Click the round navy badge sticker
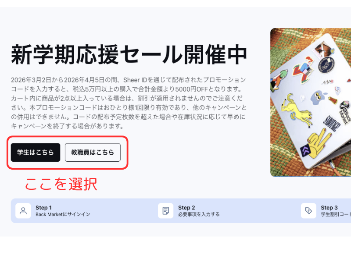The image size is (351, 263). tap(326, 65)
